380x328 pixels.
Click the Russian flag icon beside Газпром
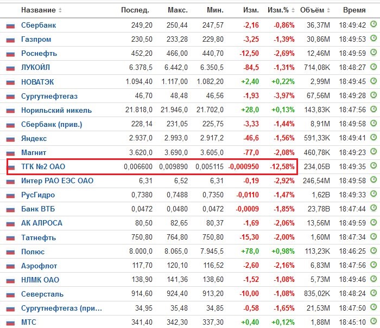point(10,40)
